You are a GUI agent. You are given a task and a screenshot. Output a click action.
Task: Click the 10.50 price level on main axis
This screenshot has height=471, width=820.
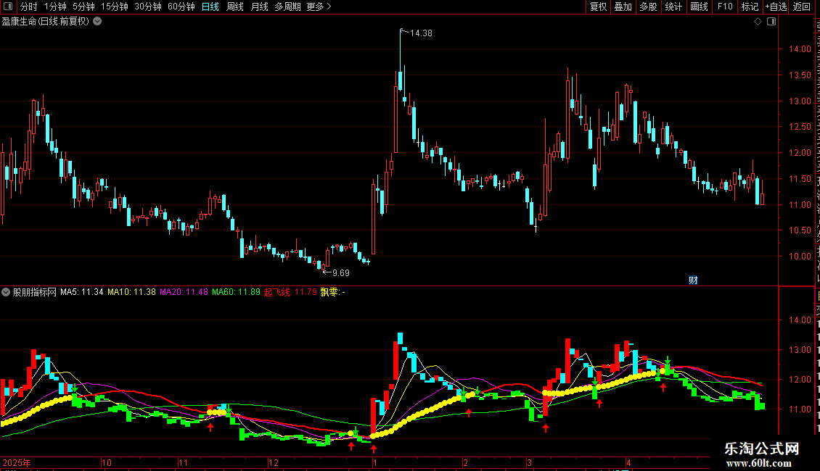800,230
